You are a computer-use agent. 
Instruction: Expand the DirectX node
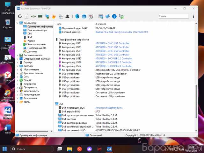point(17,80)
